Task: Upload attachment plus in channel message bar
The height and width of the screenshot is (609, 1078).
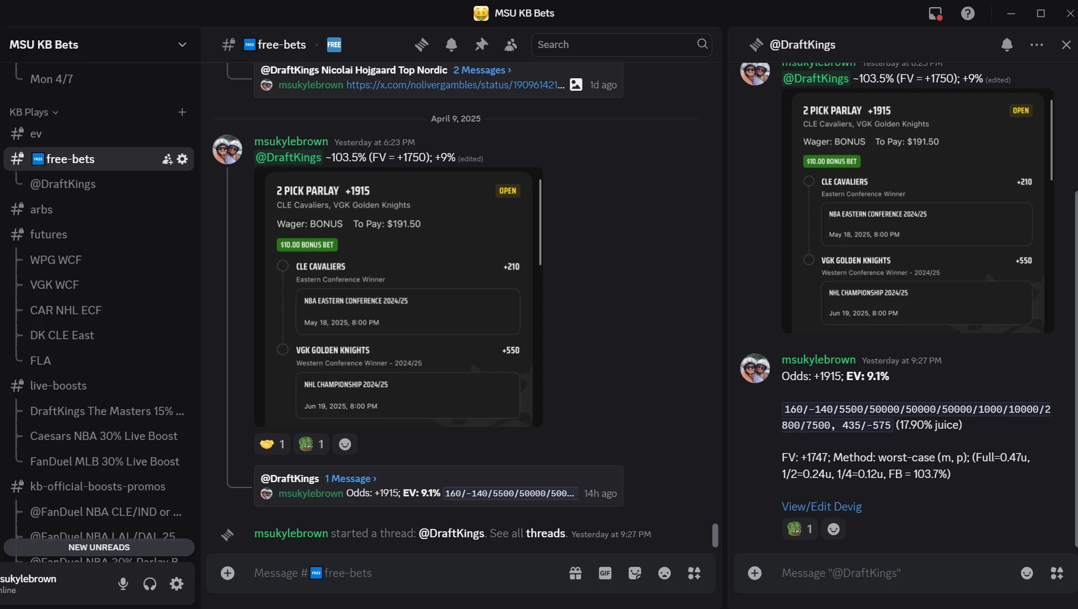Action: pyautogui.click(x=227, y=573)
